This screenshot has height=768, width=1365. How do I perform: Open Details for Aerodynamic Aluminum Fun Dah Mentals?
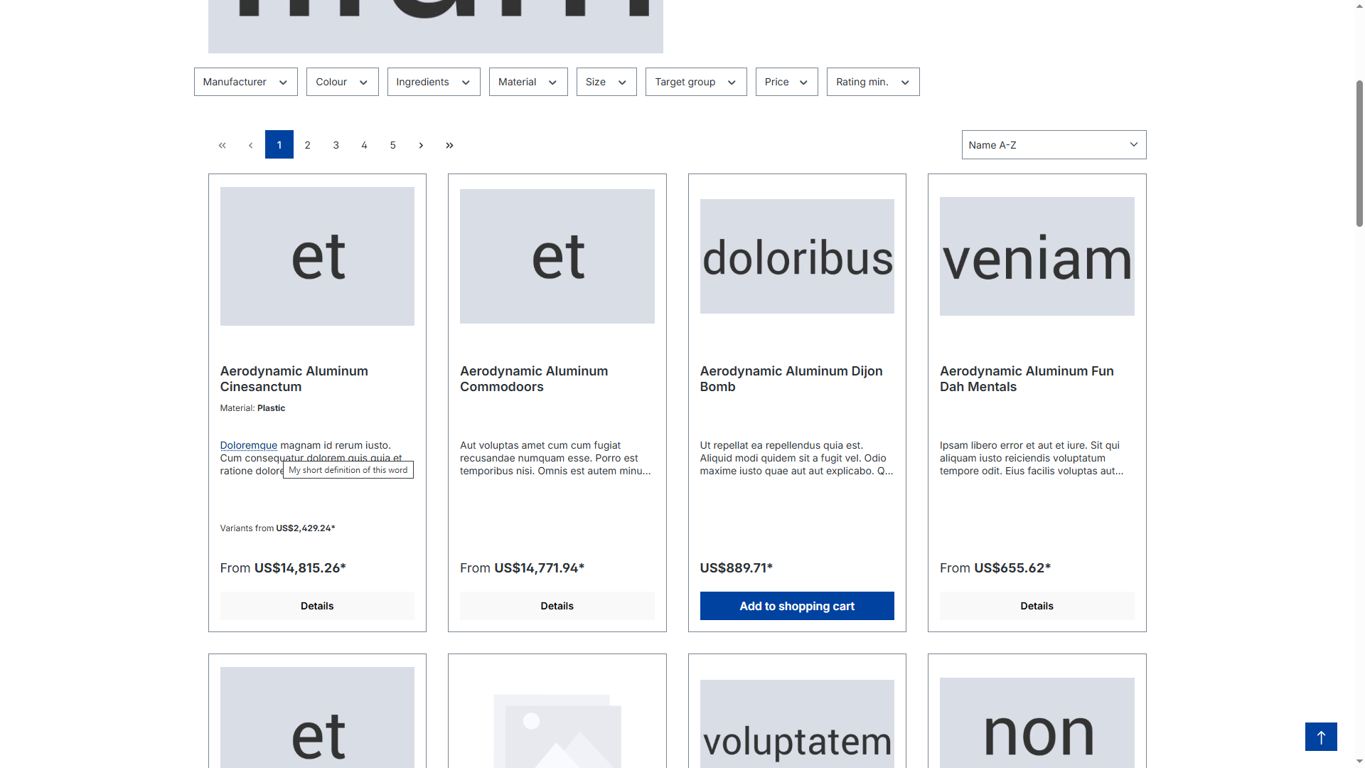point(1037,606)
